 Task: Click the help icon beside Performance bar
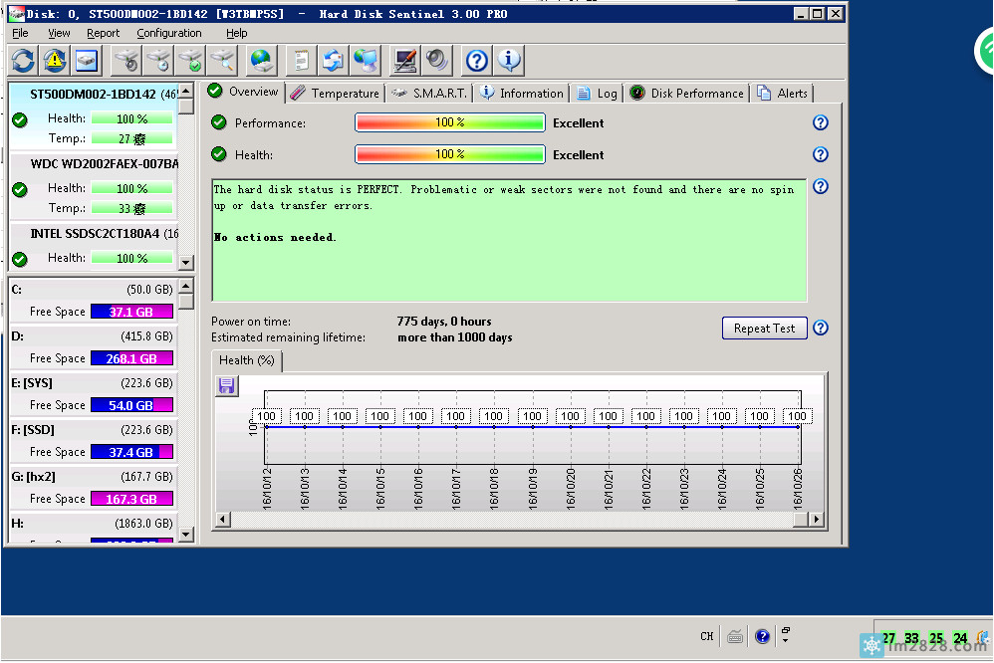point(821,123)
